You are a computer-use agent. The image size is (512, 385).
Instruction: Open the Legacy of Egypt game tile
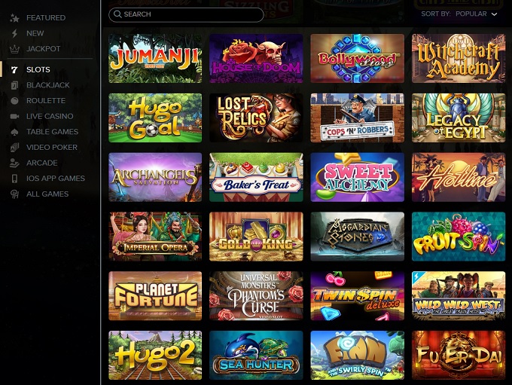[459, 118]
